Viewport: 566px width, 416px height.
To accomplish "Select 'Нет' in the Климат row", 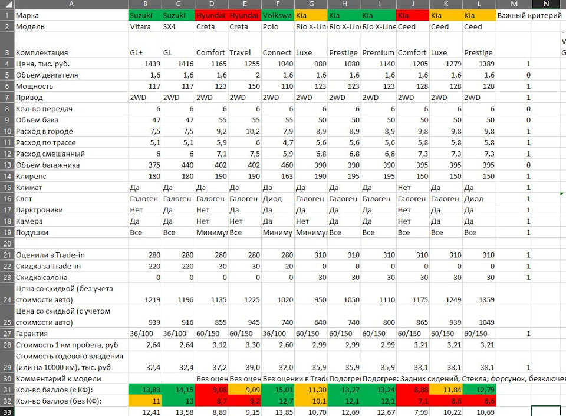I will [x=413, y=187].
